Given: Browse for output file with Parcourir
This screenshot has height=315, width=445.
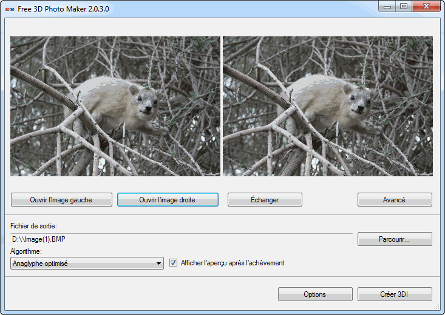Looking at the screenshot, I should [x=395, y=239].
